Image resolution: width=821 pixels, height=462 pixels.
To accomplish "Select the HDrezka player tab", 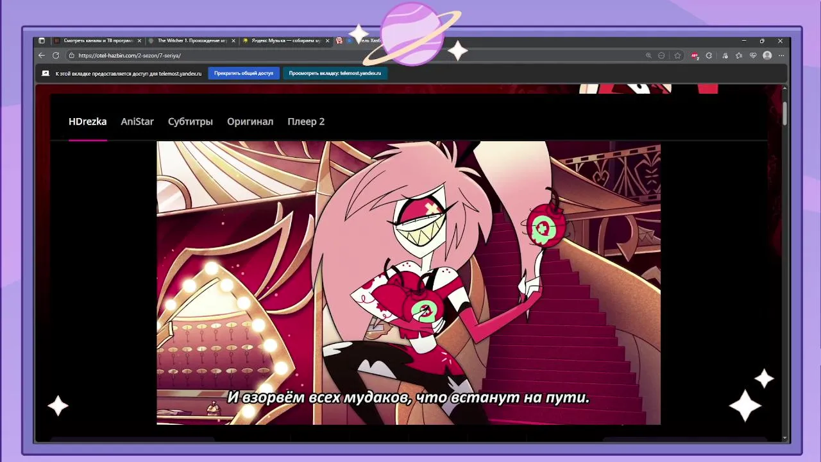I will coord(88,121).
